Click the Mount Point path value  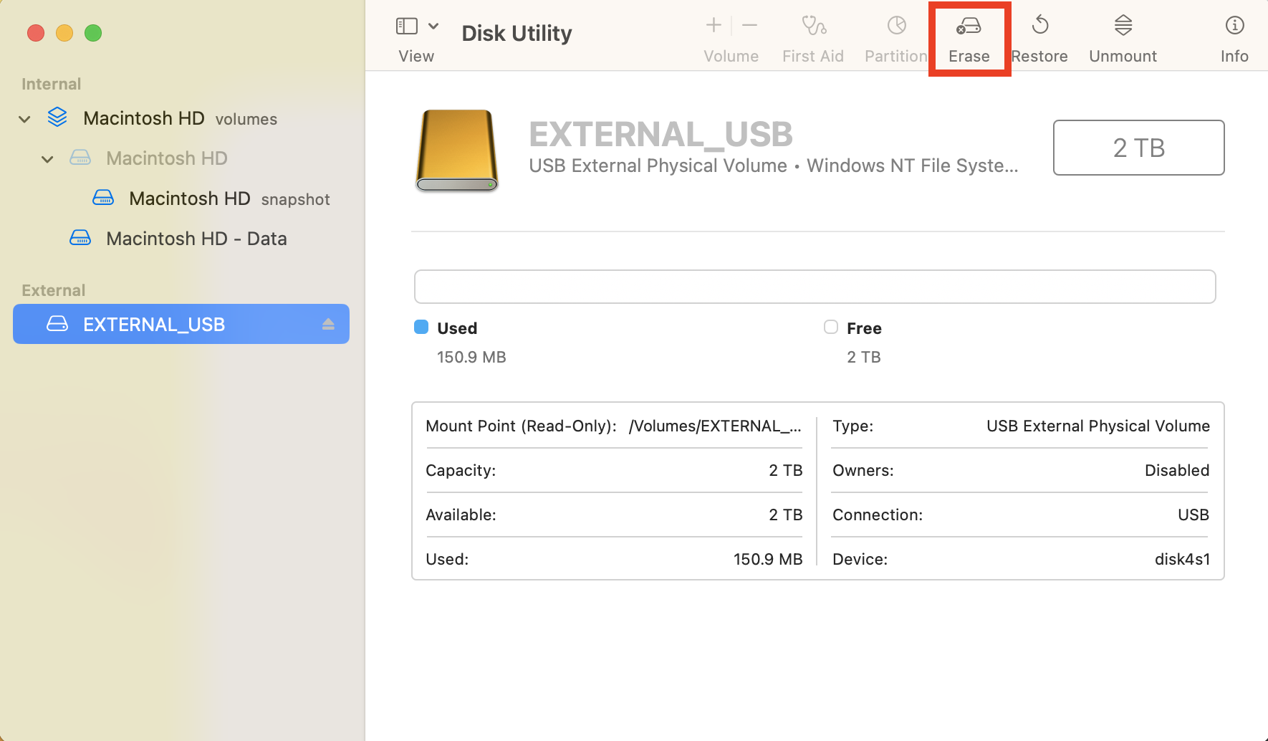coord(715,426)
